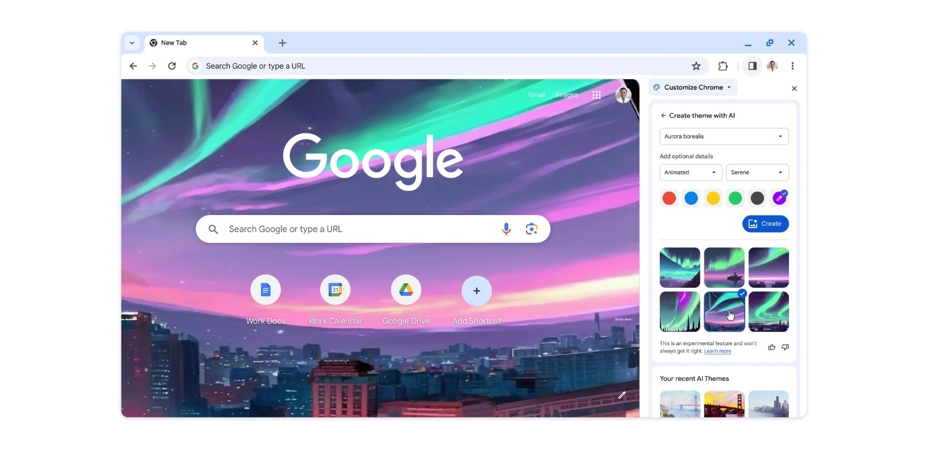The width and height of the screenshot is (927, 469).
Task: Open recent AI theme with red bridge
Action: click(724, 404)
